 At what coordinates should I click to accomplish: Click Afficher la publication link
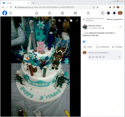click(x=114, y=19)
